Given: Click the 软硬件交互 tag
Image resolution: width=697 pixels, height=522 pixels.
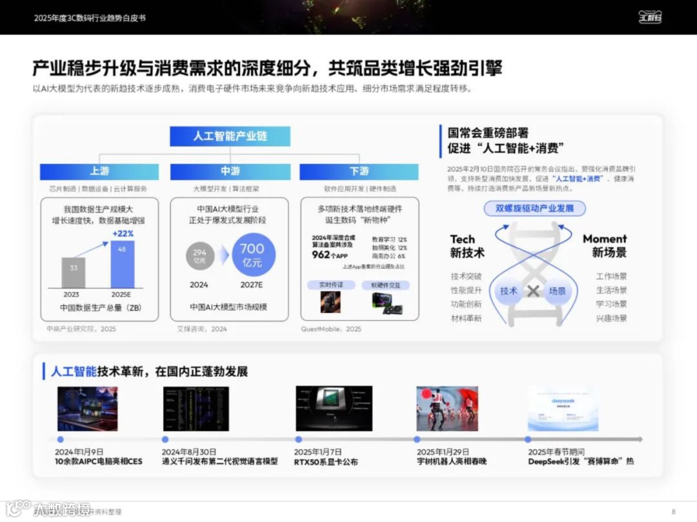Looking at the screenshot, I should [x=385, y=285].
